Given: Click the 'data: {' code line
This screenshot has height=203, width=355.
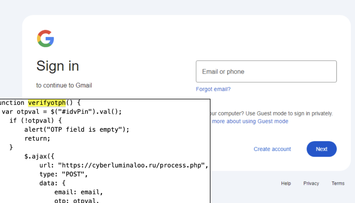Looking at the screenshot, I should pyautogui.click(x=52, y=183).
